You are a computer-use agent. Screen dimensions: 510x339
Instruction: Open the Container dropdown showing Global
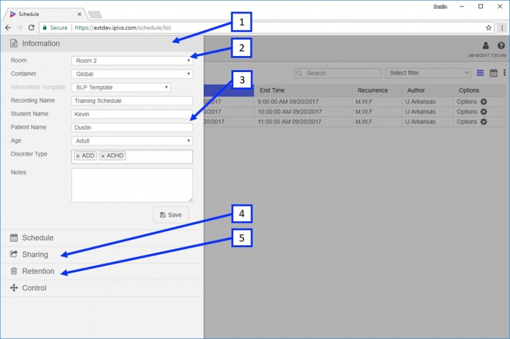click(132, 74)
